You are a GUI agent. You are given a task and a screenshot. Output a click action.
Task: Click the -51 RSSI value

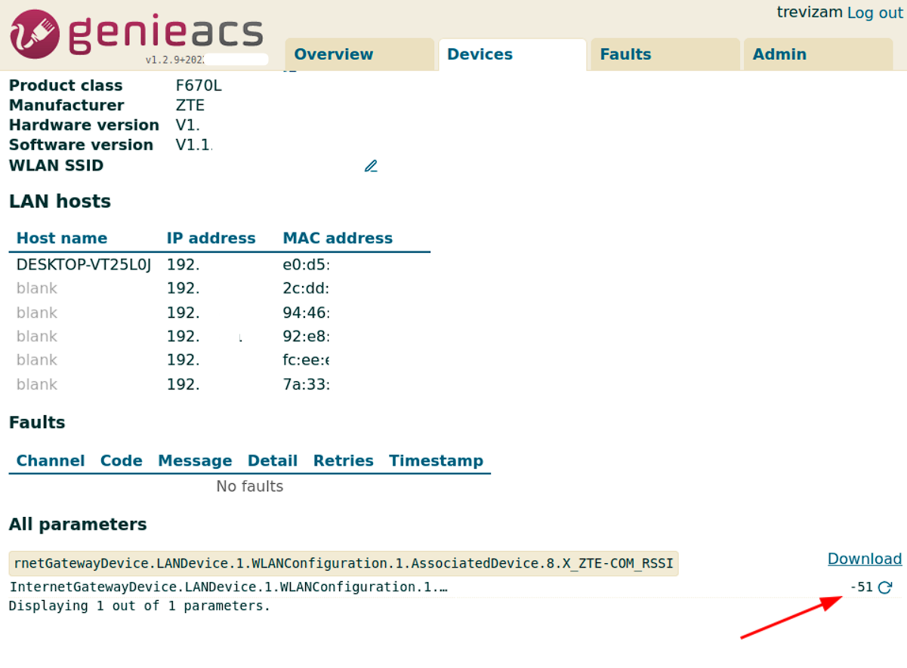(x=862, y=586)
